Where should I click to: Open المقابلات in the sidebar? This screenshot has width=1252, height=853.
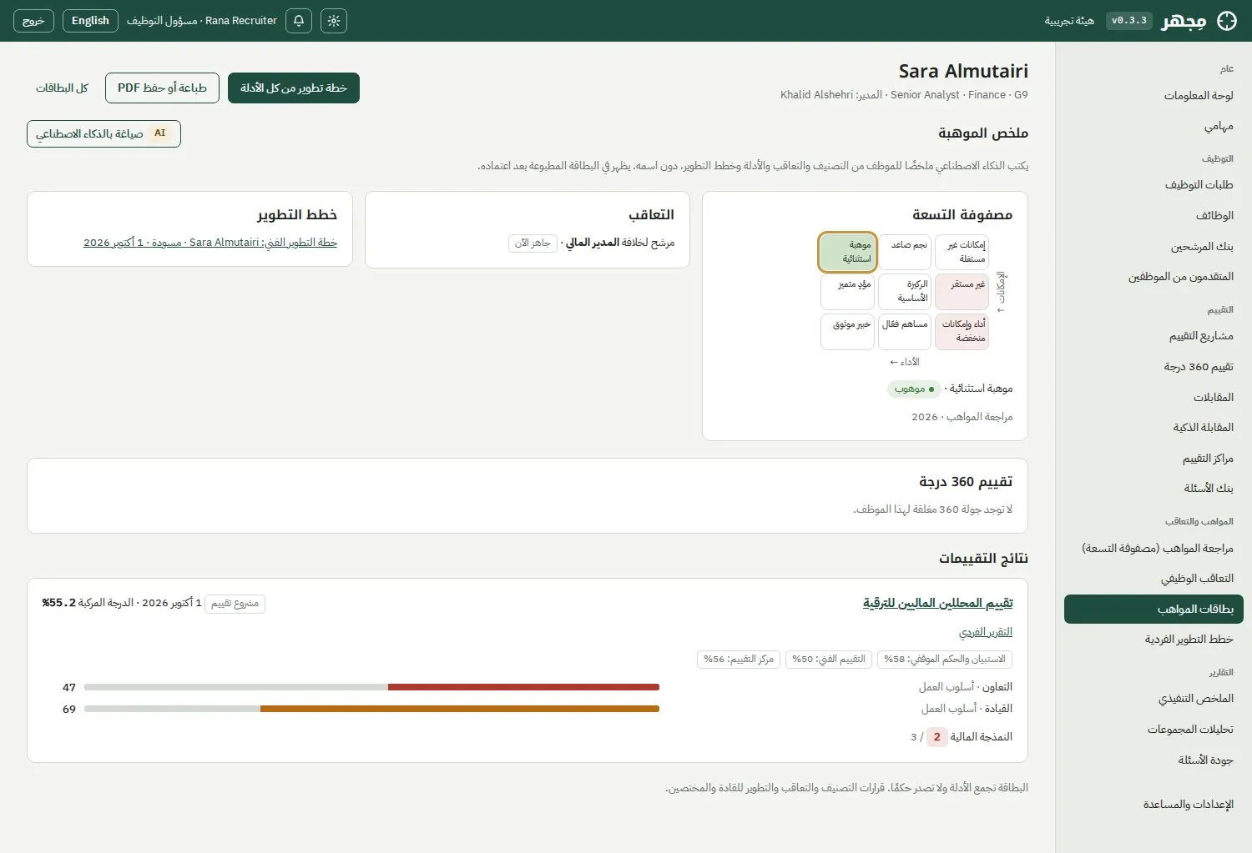1154,397
